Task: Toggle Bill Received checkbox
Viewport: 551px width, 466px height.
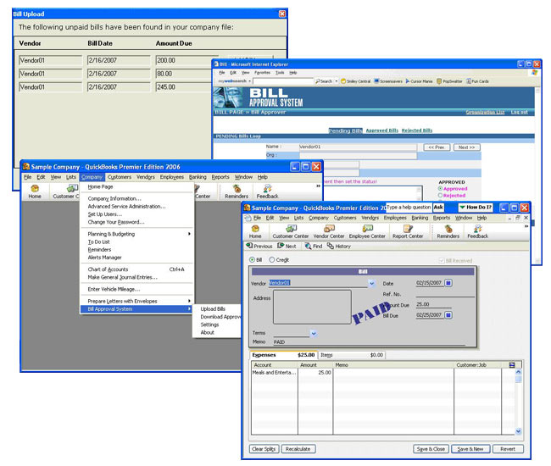Action: tap(442, 261)
